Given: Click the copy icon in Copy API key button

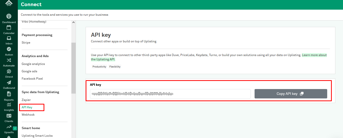Looking at the screenshot, I should [x=302, y=94].
